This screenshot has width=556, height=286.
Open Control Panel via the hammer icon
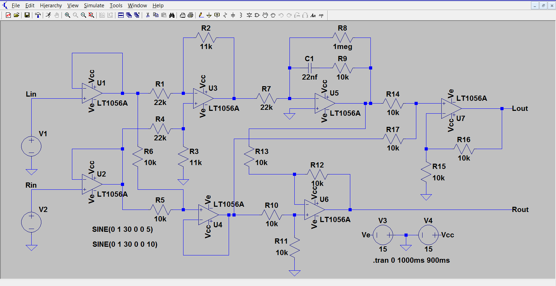[38, 15]
